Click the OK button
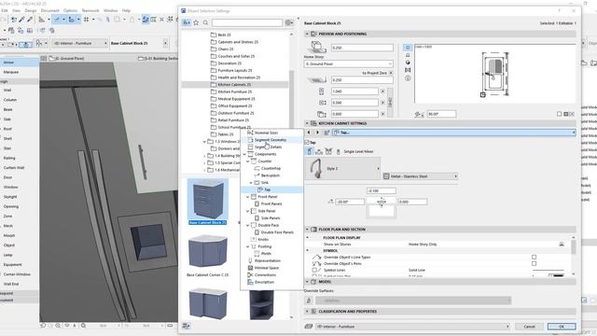Viewport: 597px width, 336px height. [x=562, y=327]
